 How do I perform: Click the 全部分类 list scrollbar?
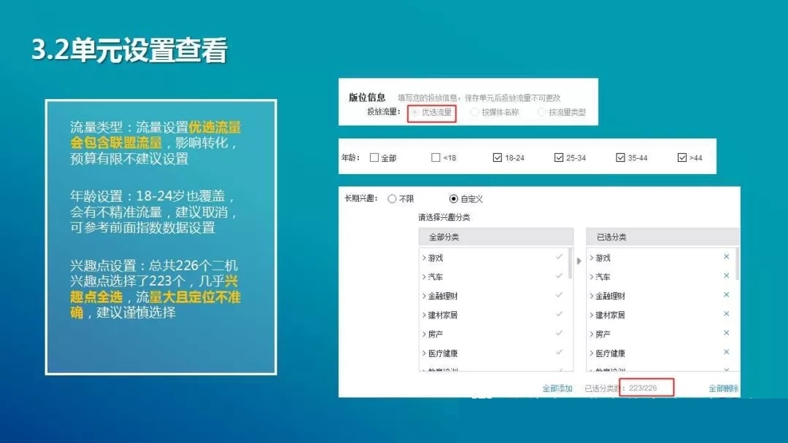(x=571, y=263)
